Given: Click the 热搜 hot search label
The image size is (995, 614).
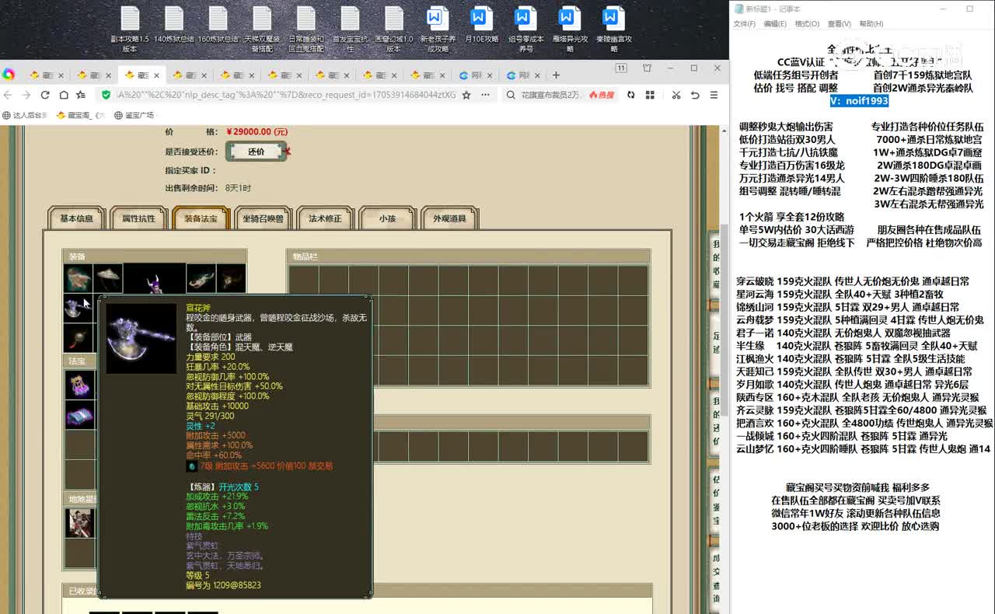Looking at the screenshot, I should point(602,95).
